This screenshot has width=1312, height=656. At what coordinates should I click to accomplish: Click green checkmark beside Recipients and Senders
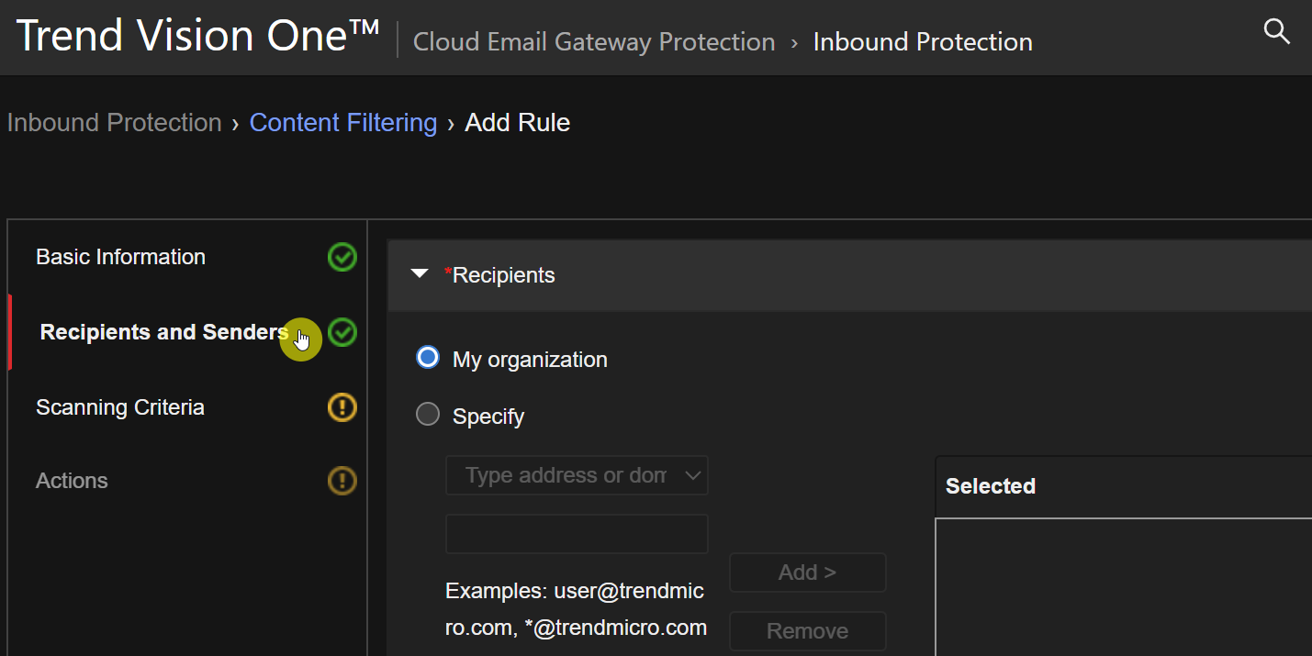(342, 332)
